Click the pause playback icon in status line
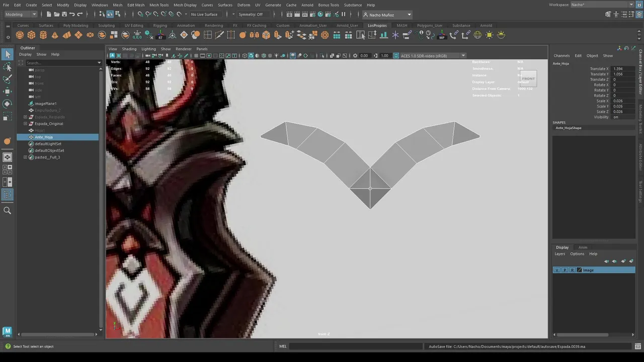644x362 pixels. 344,14
